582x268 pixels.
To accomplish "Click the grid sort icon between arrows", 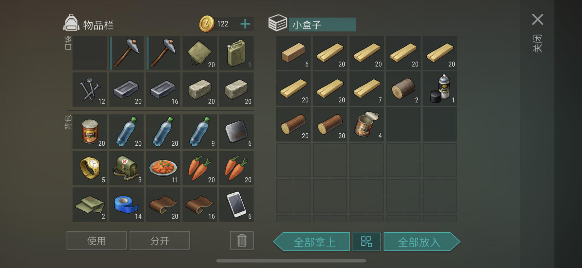I will (x=367, y=242).
